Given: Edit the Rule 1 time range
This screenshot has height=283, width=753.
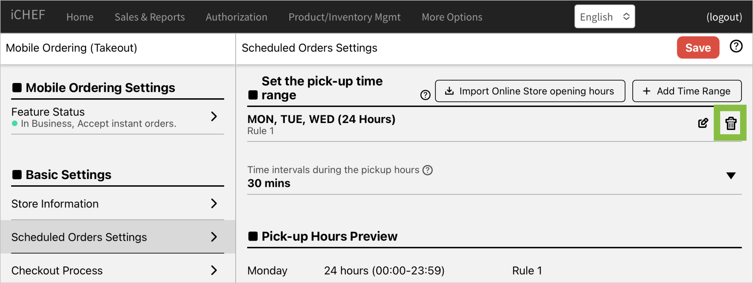Looking at the screenshot, I should tap(703, 123).
